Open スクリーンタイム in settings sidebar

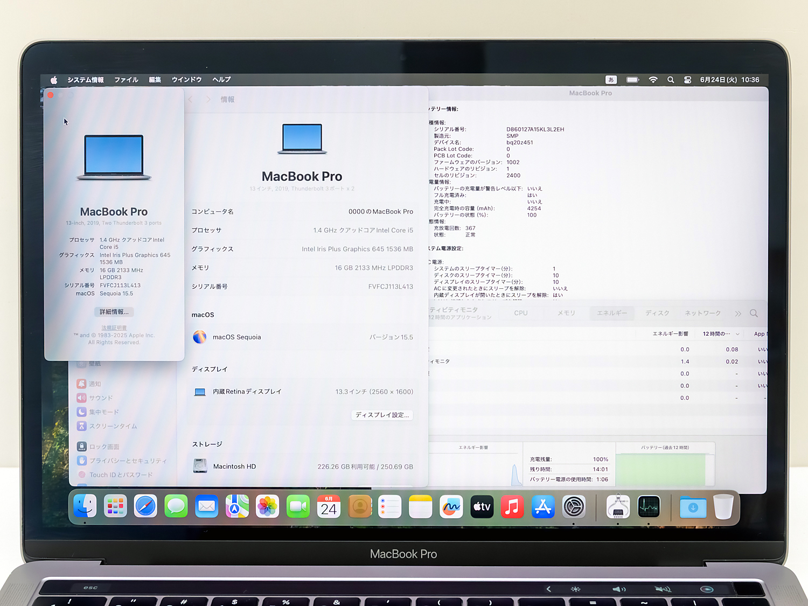(x=107, y=426)
